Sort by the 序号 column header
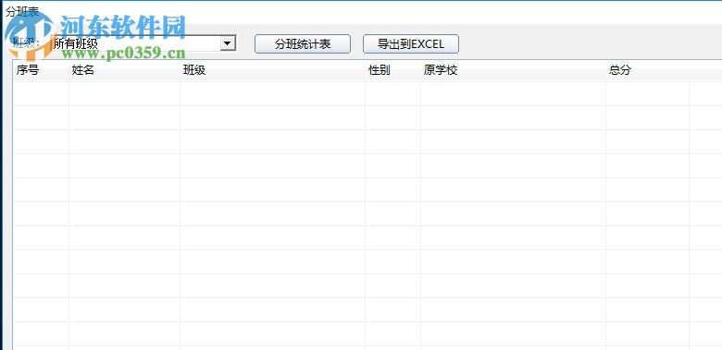 (41, 71)
